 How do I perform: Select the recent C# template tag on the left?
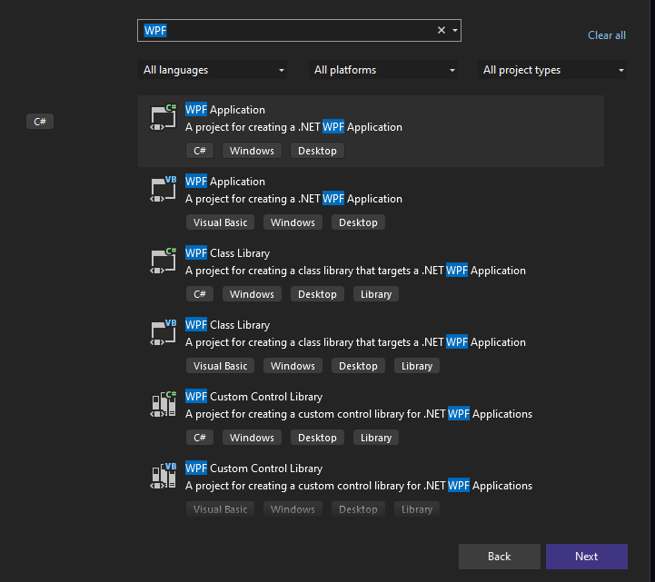[x=40, y=121]
